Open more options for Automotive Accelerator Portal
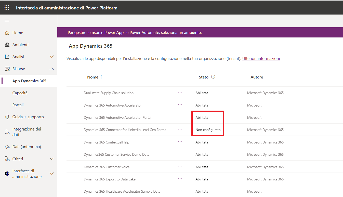Viewport: 343px width, 197px height. click(180, 117)
